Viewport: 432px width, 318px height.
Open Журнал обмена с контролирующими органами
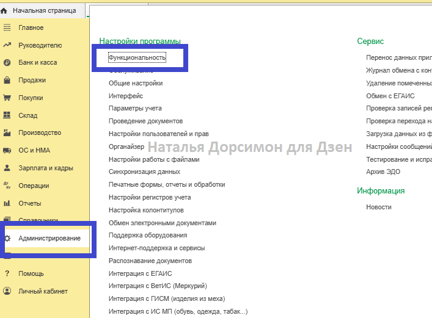coord(399,70)
